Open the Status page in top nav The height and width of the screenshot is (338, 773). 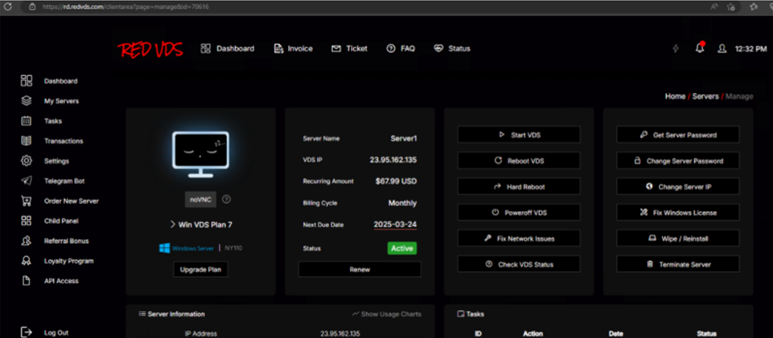click(x=451, y=48)
